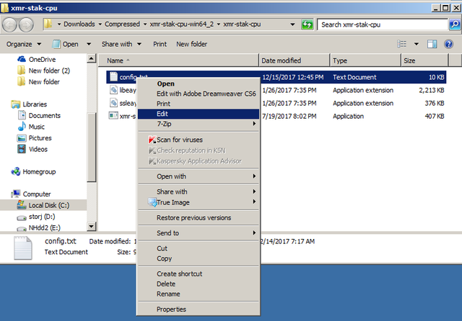Choose Print from the context menu

tap(199, 104)
